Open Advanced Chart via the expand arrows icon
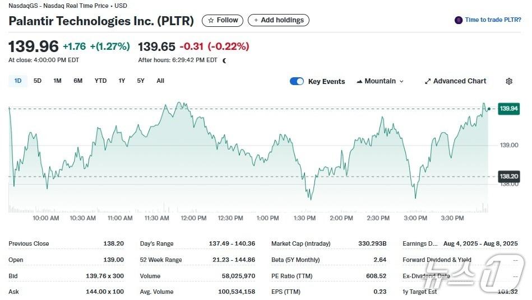532x300 pixels. 428,81
